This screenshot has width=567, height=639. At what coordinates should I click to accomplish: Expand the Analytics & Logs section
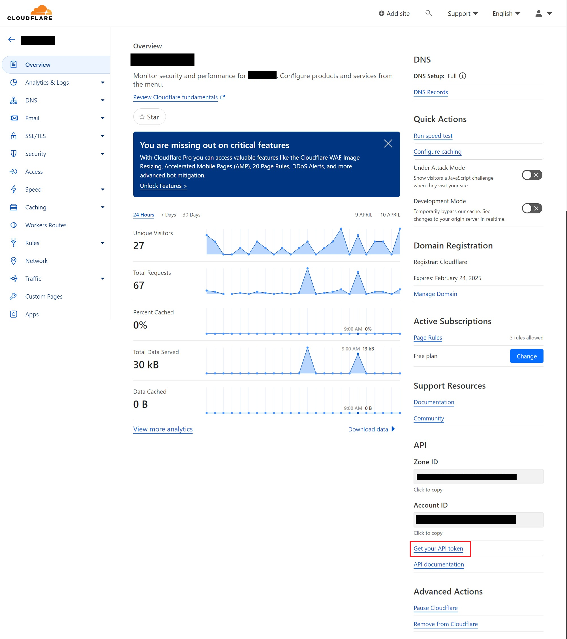pyautogui.click(x=102, y=82)
